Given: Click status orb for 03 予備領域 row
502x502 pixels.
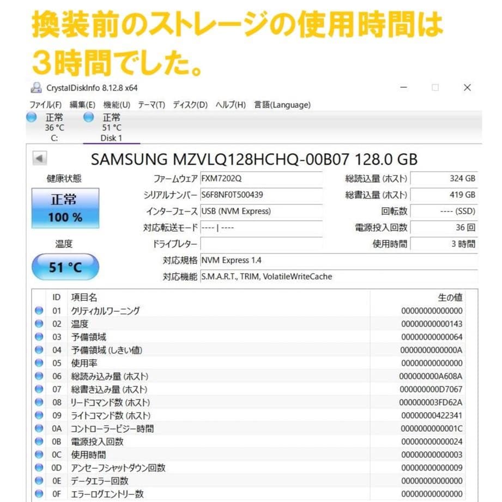Looking at the screenshot, I should 39,337.
